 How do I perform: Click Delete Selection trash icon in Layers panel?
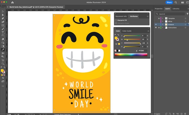tap(185, 114)
